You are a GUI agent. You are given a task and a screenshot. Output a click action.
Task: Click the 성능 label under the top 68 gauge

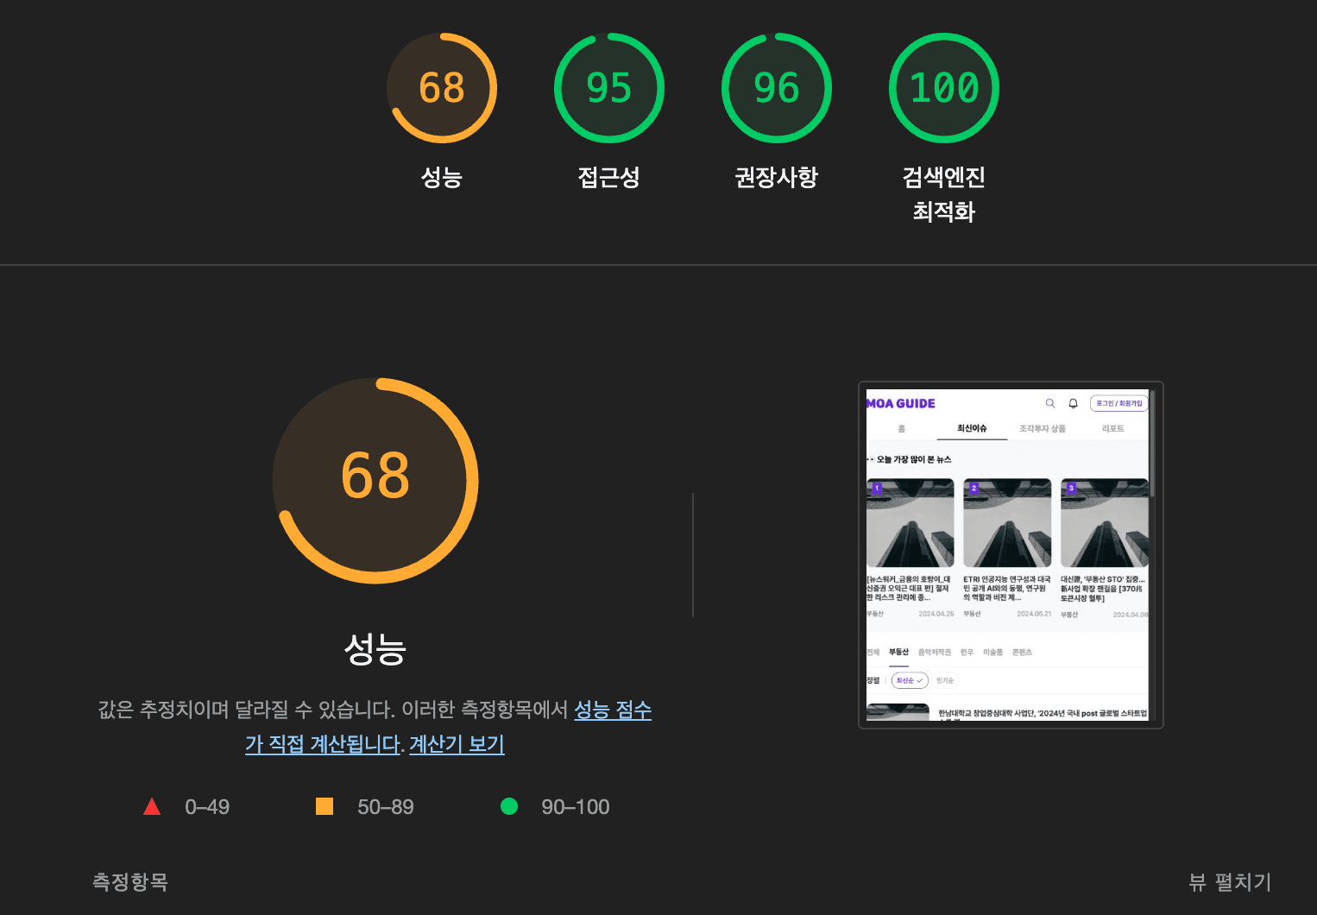442,177
